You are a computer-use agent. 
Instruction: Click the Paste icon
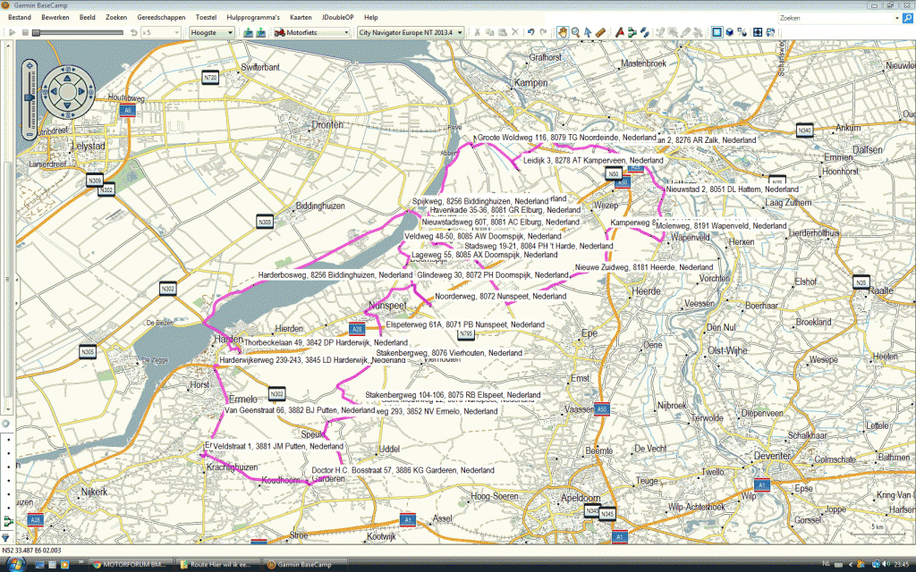(502, 33)
